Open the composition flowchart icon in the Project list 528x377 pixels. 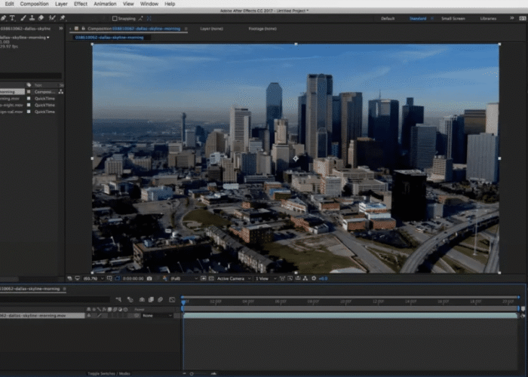tap(61, 91)
